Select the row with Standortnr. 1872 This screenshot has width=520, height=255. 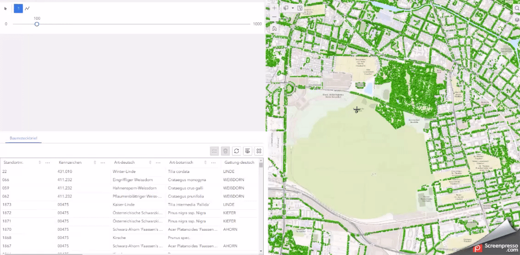coord(130,213)
